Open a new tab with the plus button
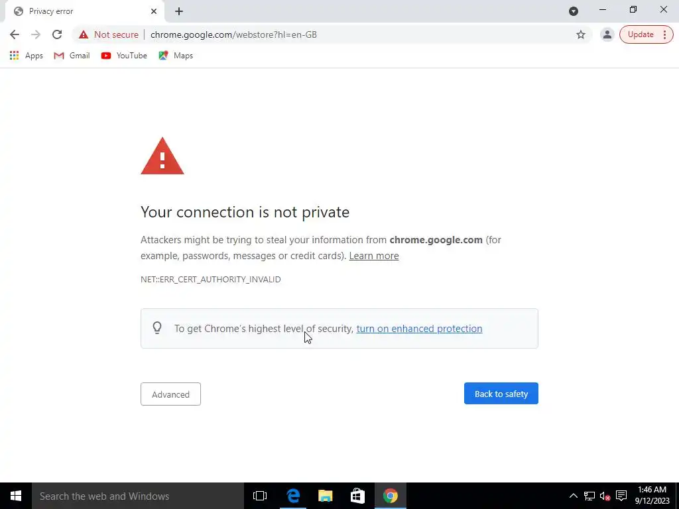Viewport: 679px width, 509px height. [179, 11]
